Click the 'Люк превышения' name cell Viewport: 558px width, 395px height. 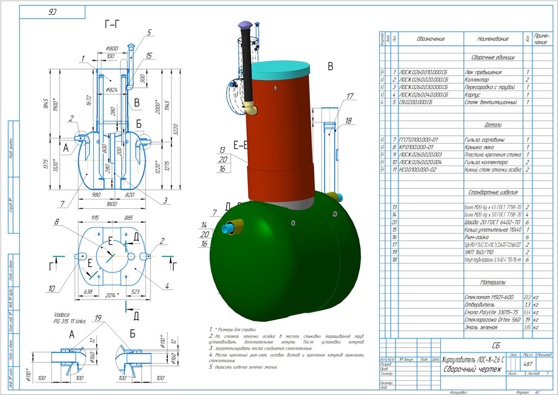click(483, 72)
